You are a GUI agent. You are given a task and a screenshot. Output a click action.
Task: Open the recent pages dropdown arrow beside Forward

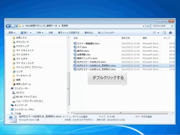pyautogui.click(x=16, y=26)
